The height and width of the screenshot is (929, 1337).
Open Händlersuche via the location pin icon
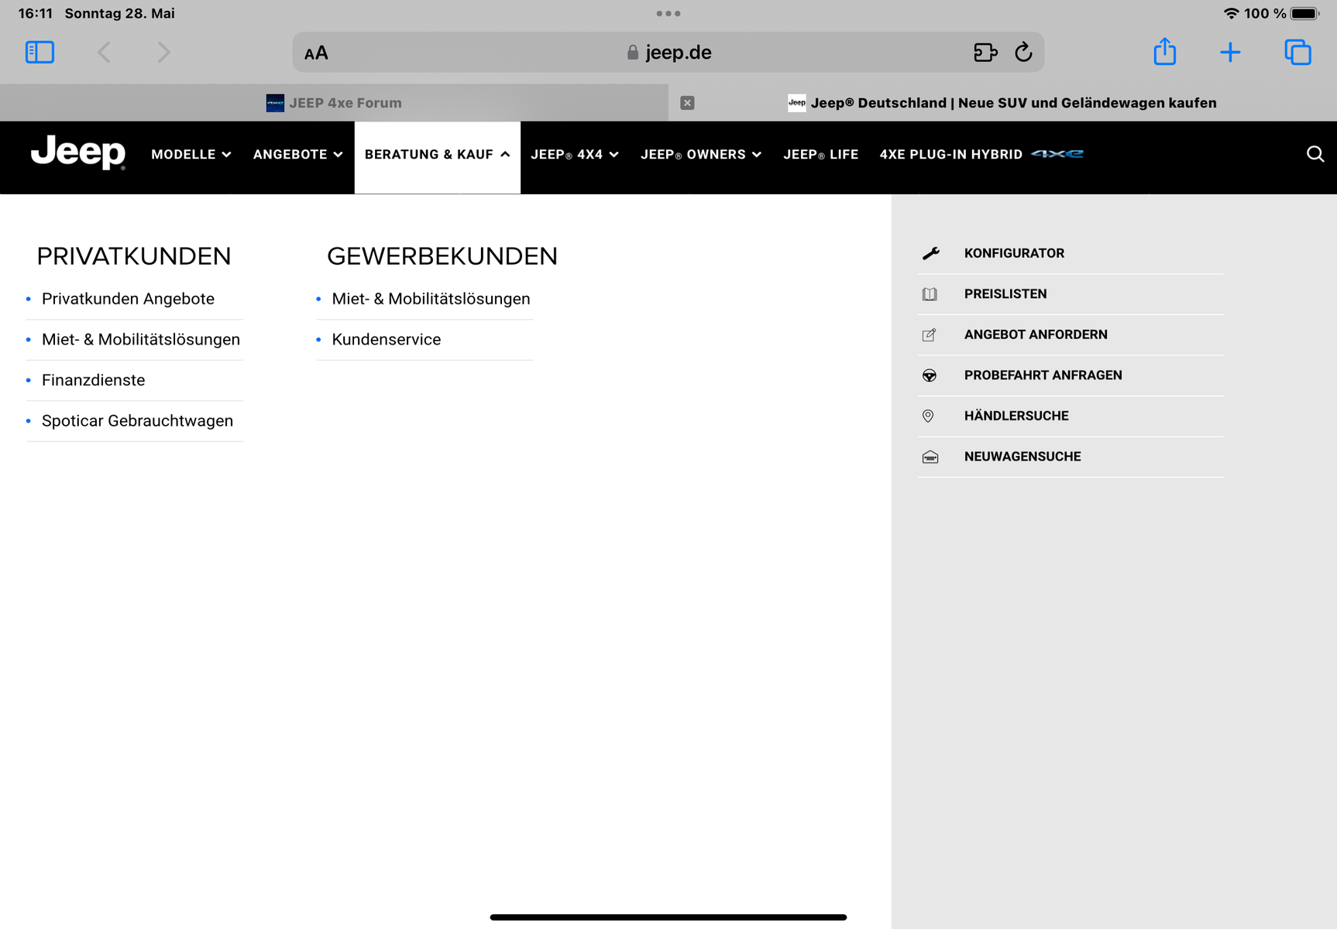[928, 416]
